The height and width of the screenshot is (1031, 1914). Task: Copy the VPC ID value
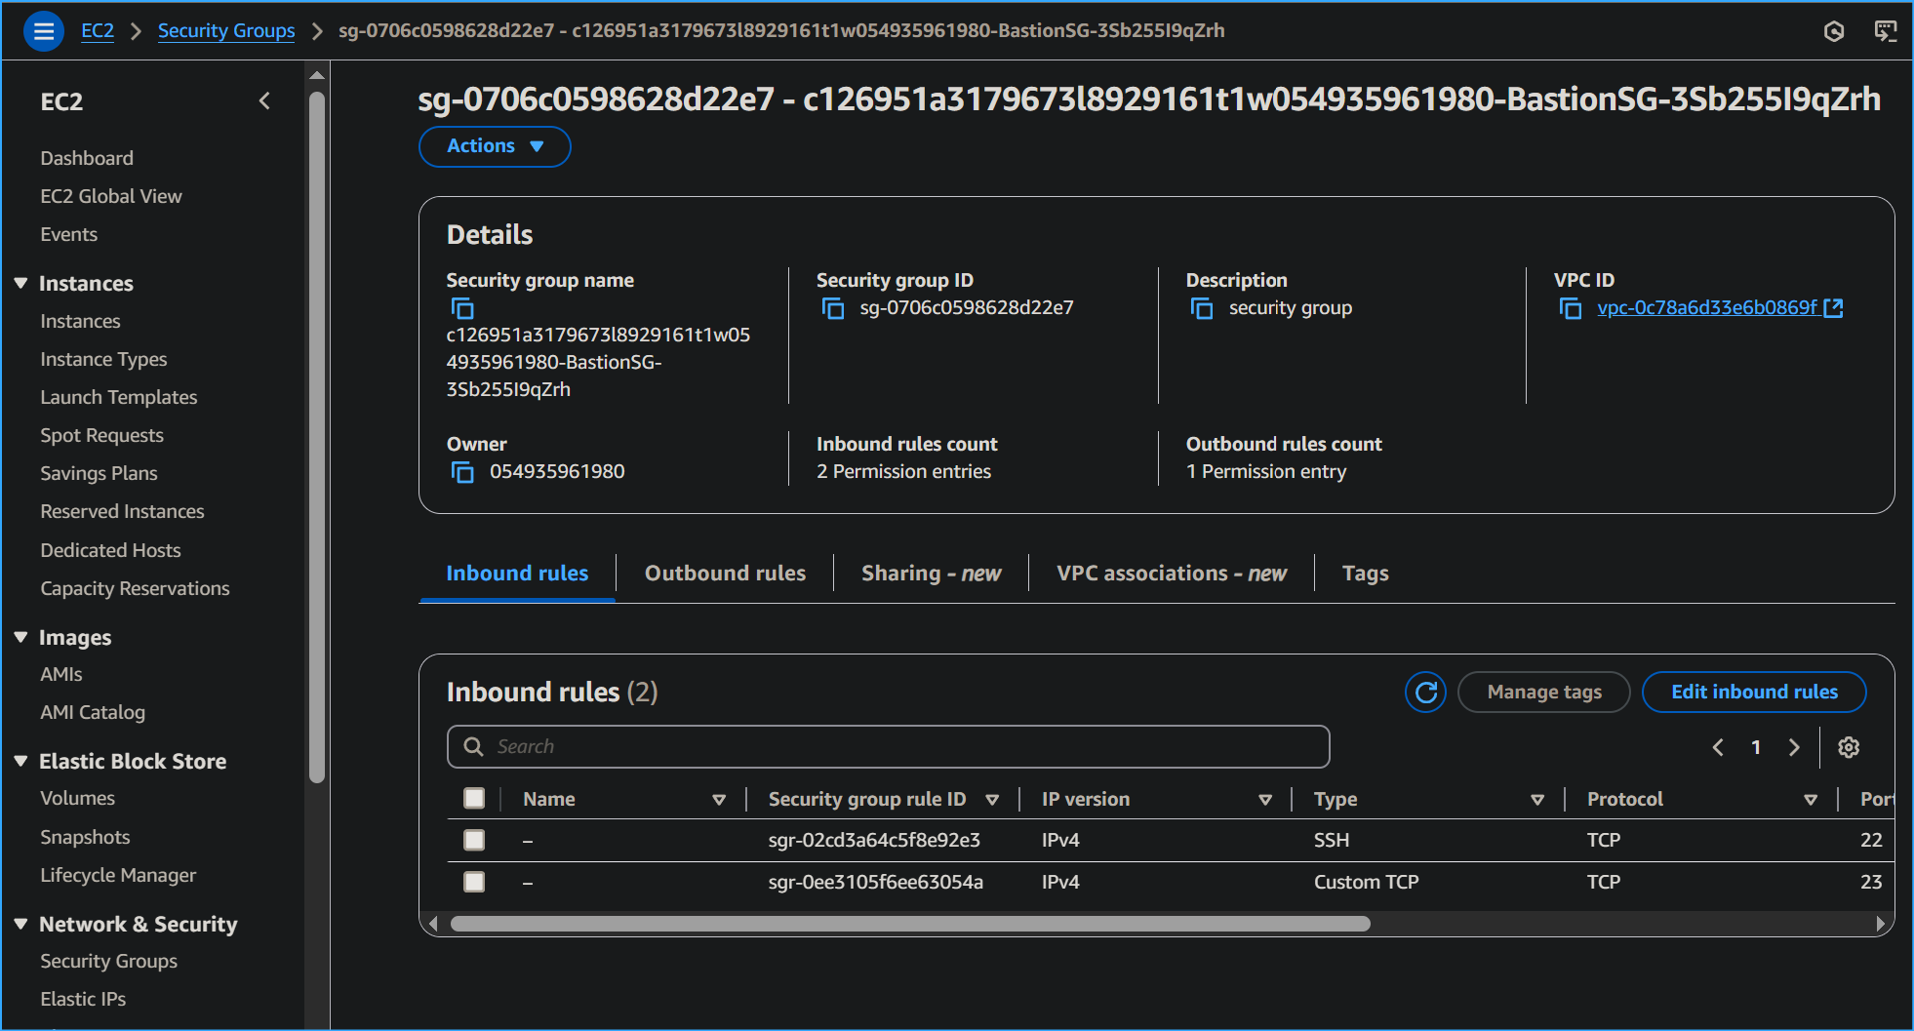pos(1571,309)
